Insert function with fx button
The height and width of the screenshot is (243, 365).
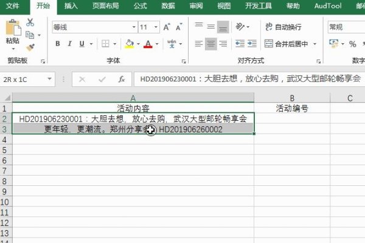(121, 80)
